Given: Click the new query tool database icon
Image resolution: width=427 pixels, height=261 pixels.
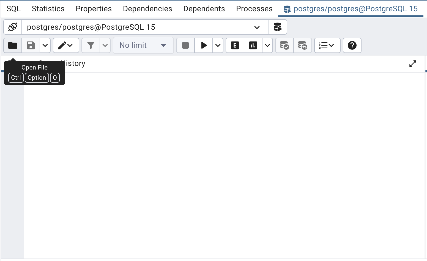Looking at the screenshot, I should [x=278, y=27].
